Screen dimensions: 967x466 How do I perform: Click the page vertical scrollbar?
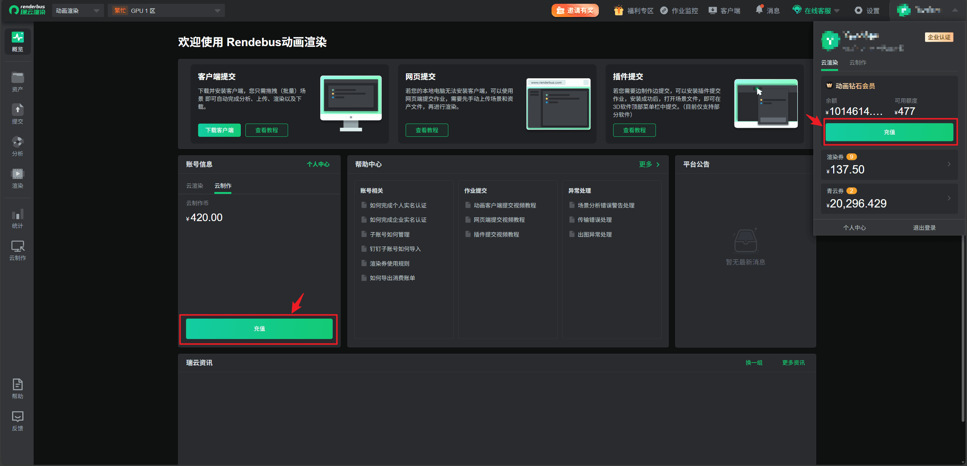click(x=963, y=329)
